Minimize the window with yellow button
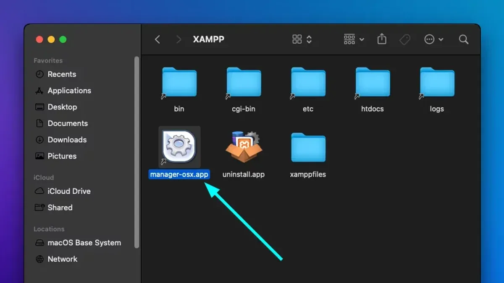 click(x=51, y=39)
